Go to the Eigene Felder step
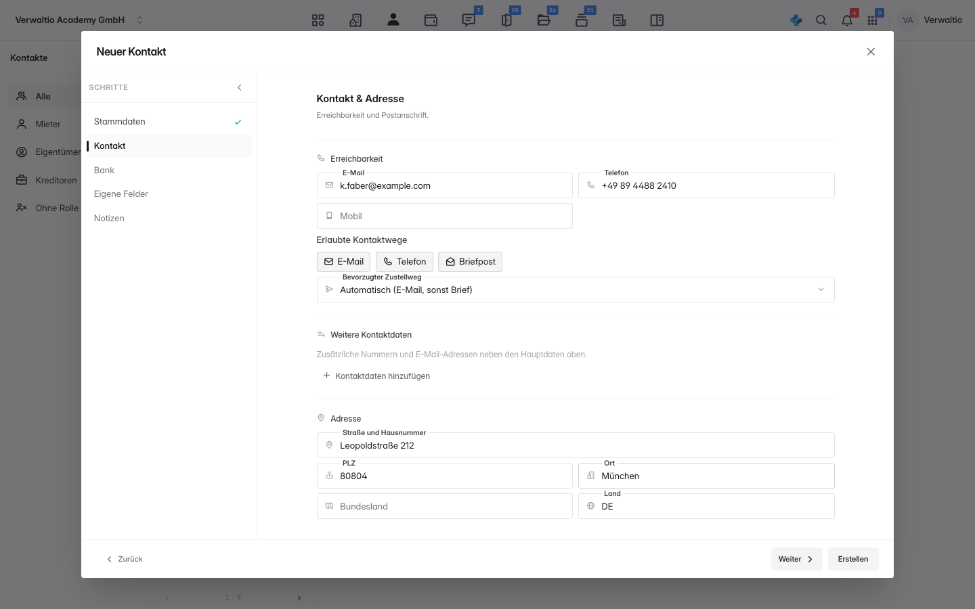 click(x=169, y=194)
